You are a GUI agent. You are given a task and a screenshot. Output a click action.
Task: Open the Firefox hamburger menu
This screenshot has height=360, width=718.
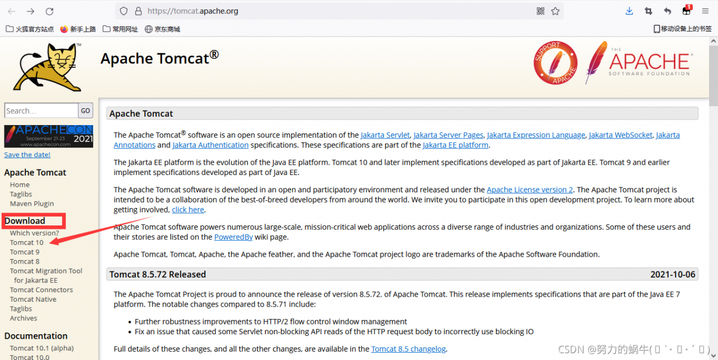point(706,11)
